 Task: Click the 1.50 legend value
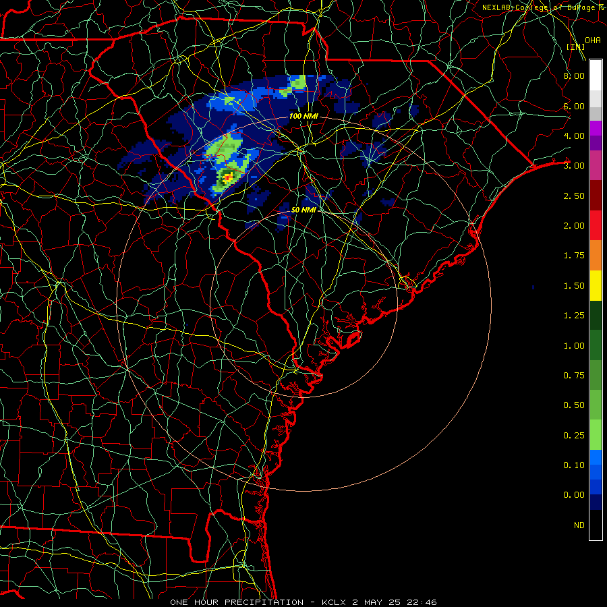click(x=574, y=286)
